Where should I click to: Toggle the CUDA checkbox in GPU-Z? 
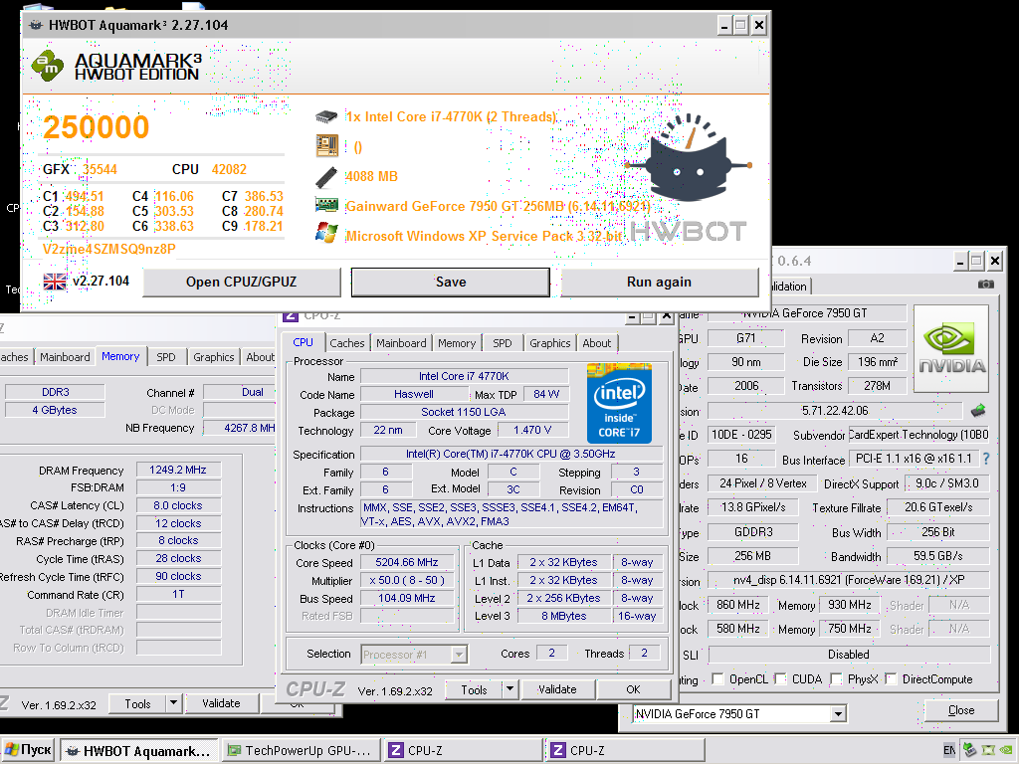[x=780, y=678]
